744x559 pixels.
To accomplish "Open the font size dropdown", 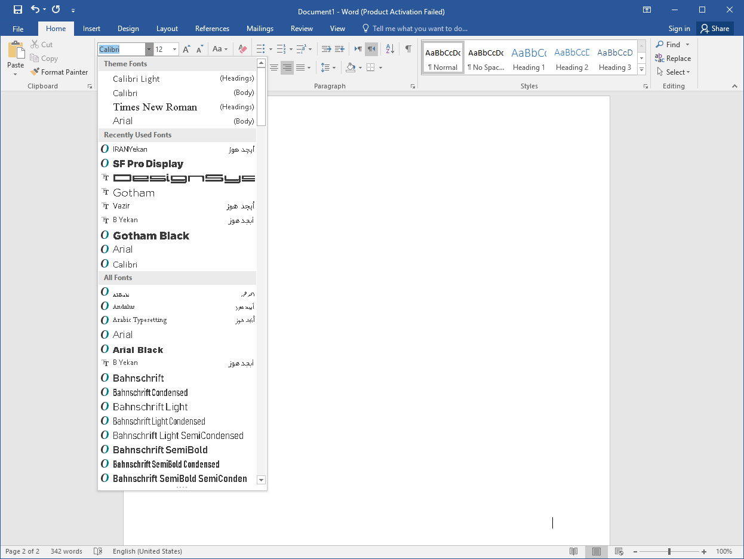I will pyautogui.click(x=174, y=50).
